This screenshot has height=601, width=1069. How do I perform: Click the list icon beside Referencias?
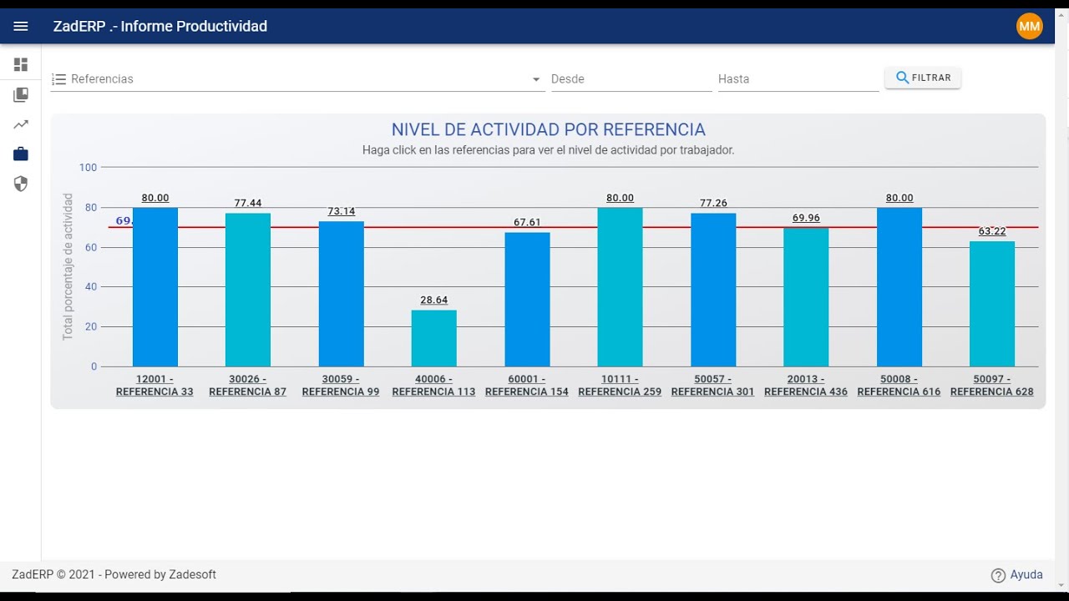pos(58,79)
